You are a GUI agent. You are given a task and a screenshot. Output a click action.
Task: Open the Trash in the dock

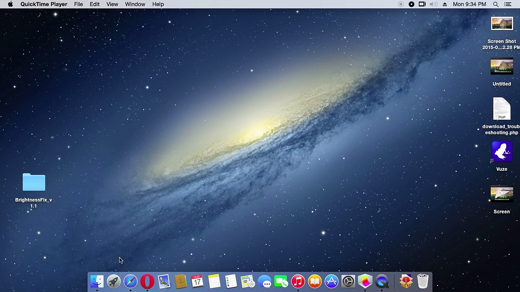point(423,281)
